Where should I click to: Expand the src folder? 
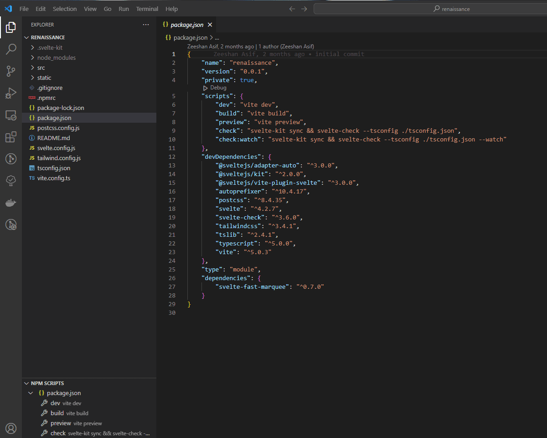[41, 68]
